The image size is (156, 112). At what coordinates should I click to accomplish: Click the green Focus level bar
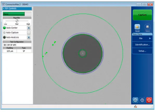pos(14,14)
